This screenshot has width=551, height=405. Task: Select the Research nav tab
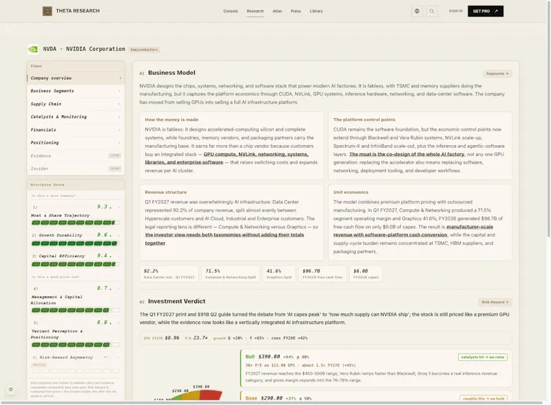click(x=255, y=11)
